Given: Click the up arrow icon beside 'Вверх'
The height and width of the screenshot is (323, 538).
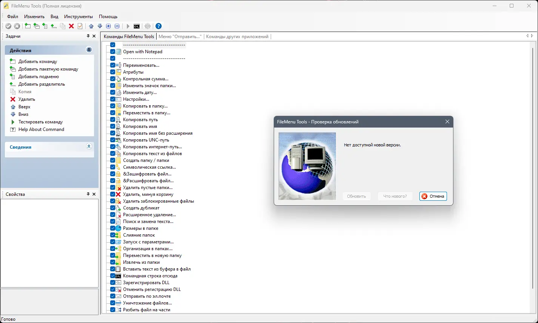Looking at the screenshot, I should pyautogui.click(x=13, y=107).
